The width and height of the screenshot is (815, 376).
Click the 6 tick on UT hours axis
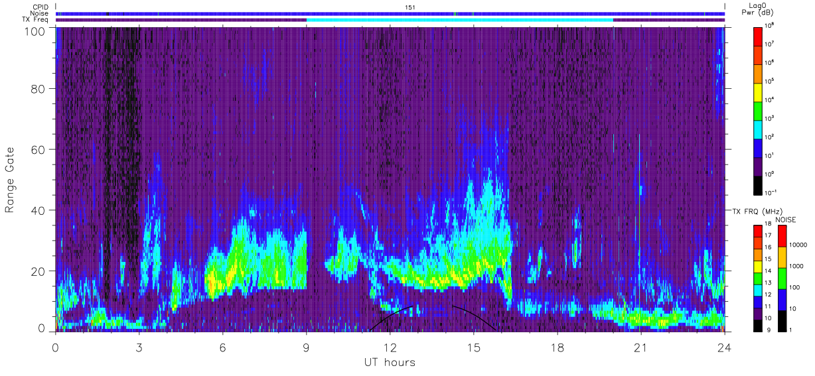point(223,347)
